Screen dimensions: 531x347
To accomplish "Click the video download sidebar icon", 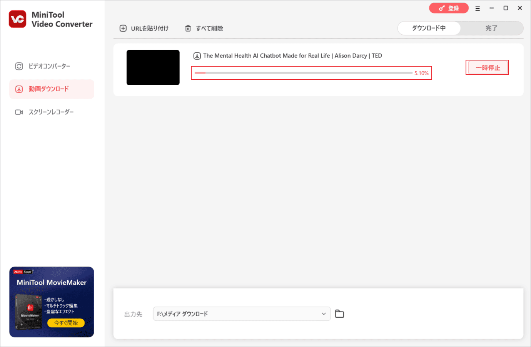I will [x=19, y=89].
